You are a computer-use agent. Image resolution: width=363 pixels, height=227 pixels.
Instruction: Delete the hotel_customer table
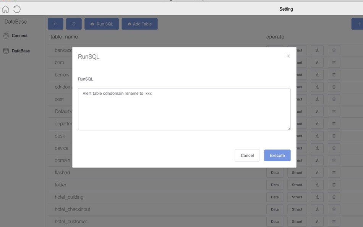pos(334,222)
